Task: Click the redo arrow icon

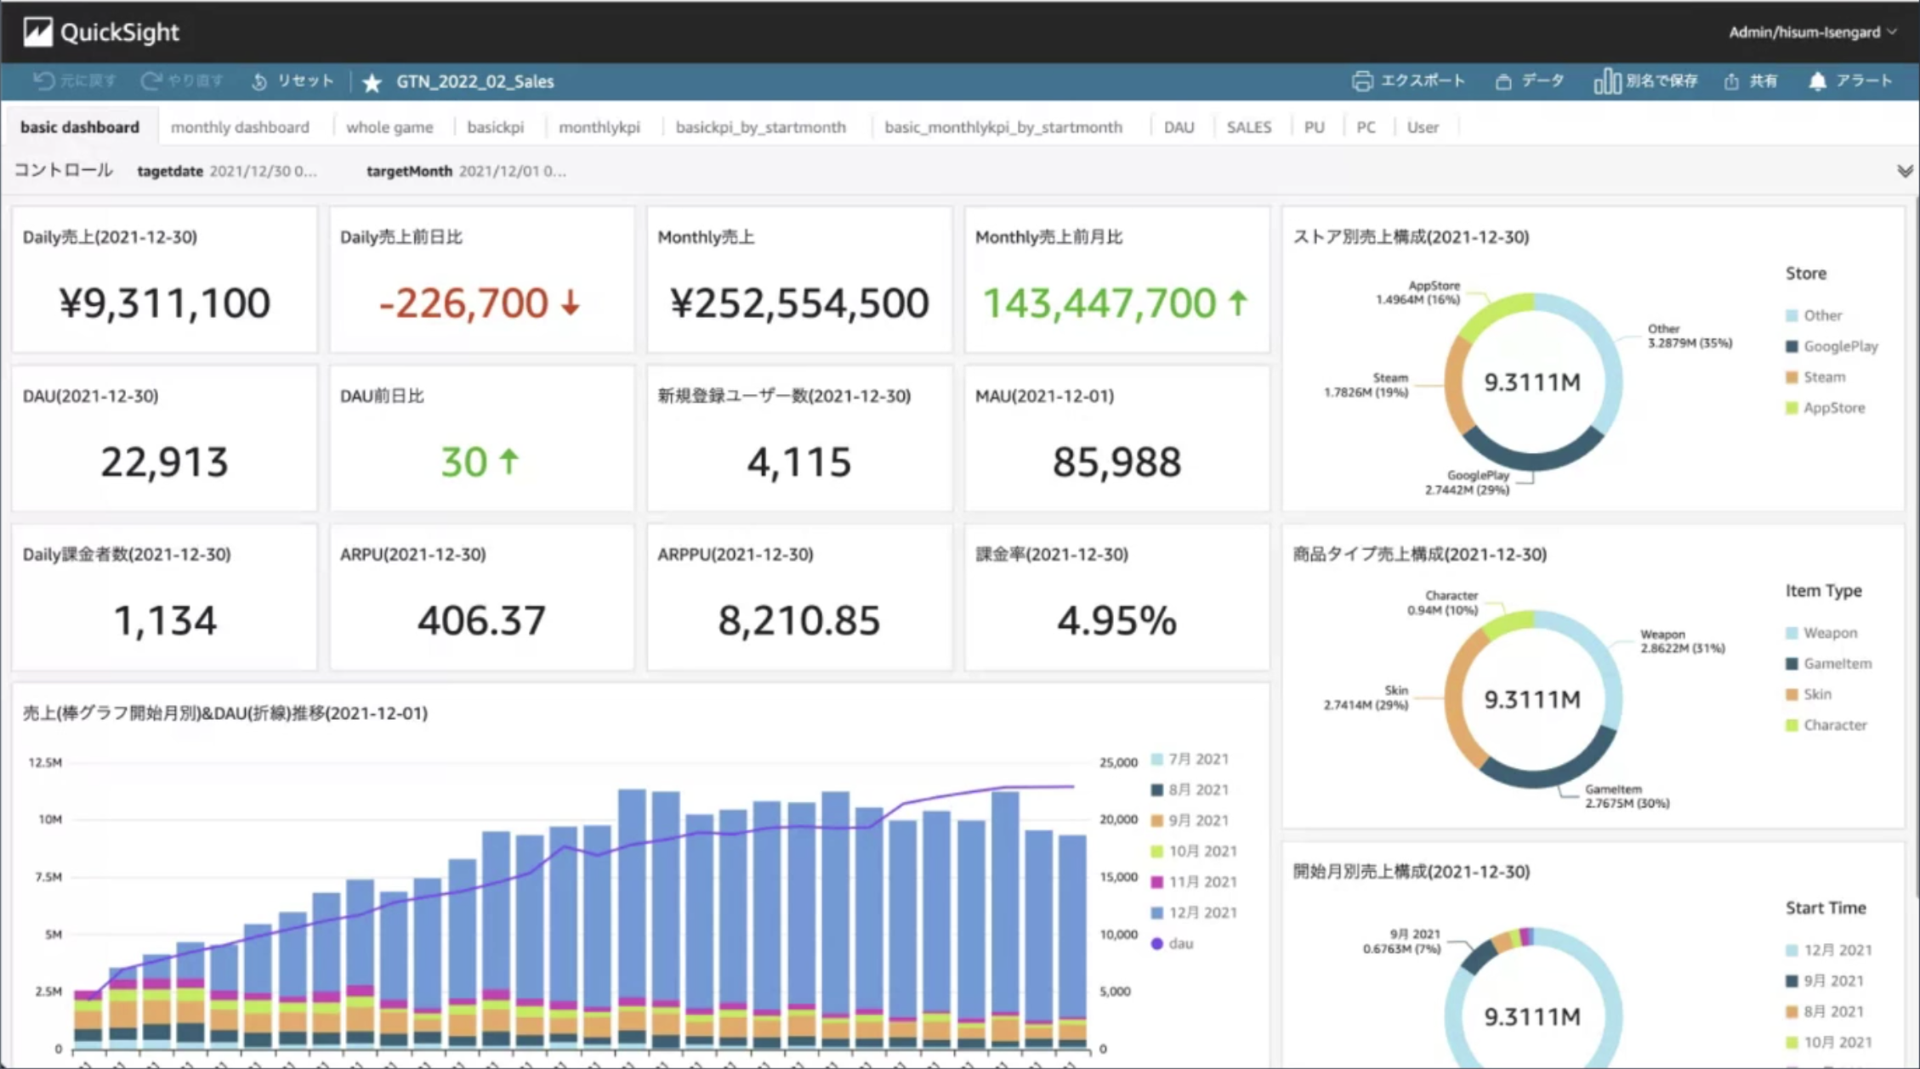Action: 151,81
